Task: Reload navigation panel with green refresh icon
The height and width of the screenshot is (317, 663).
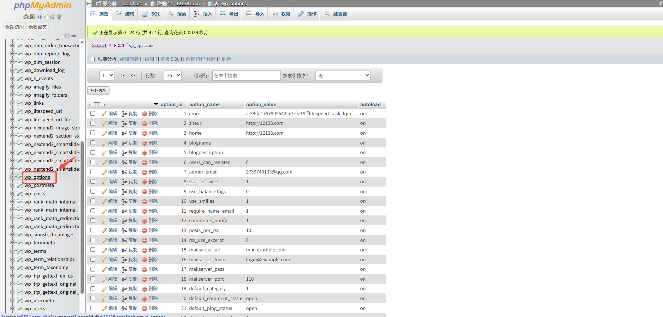Action: click(x=59, y=17)
